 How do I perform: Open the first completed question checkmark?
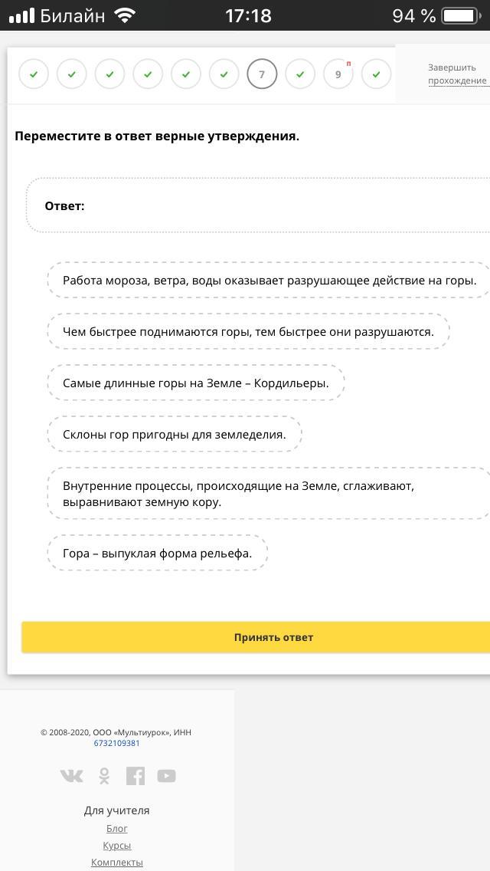[x=34, y=74]
